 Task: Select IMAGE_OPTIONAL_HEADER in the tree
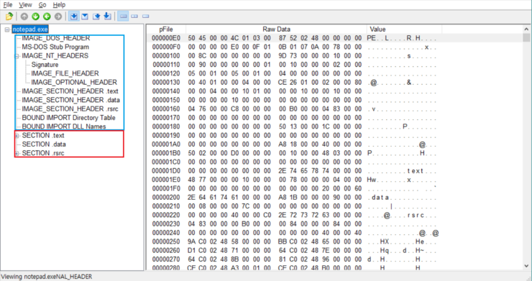(x=74, y=82)
